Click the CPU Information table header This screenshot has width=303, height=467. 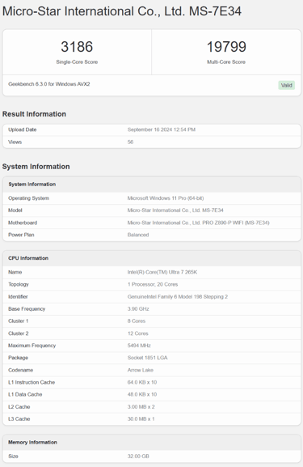[28, 258]
